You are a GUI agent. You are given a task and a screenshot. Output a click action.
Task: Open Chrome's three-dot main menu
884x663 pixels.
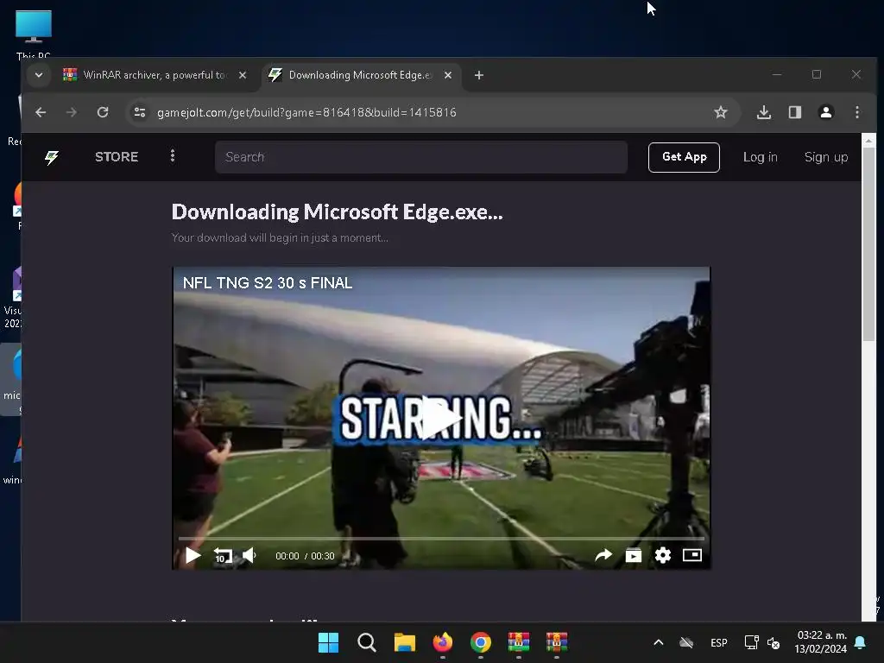tap(857, 112)
